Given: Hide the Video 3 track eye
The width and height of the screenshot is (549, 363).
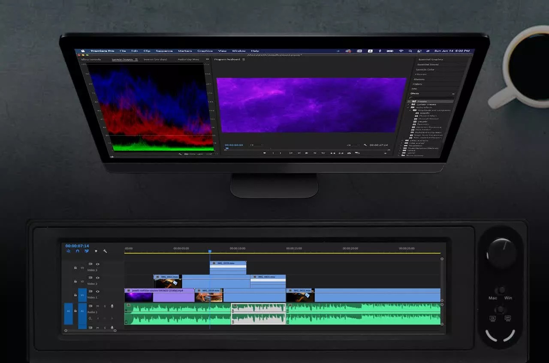Looking at the screenshot, I should point(97,264).
